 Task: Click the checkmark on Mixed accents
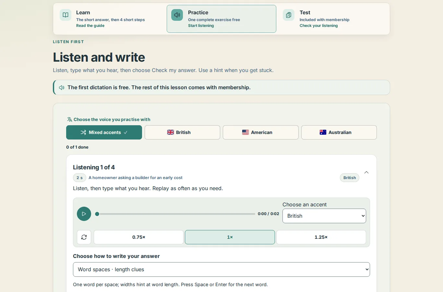point(126,132)
